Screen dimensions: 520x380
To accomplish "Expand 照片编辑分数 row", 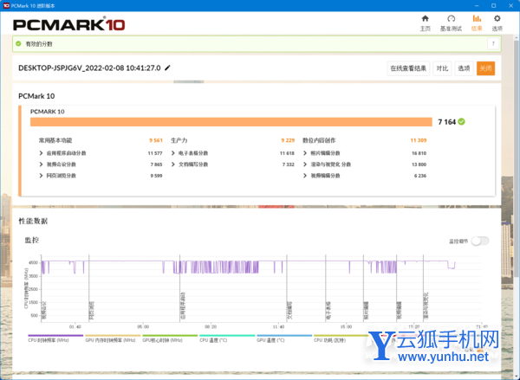I will [x=305, y=153].
